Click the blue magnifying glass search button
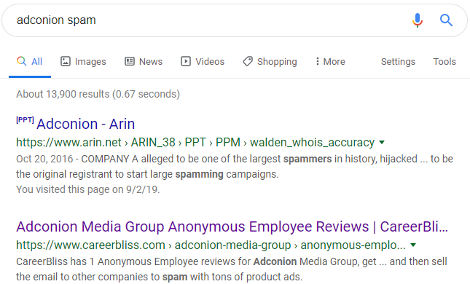 click(x=446, y=20)
